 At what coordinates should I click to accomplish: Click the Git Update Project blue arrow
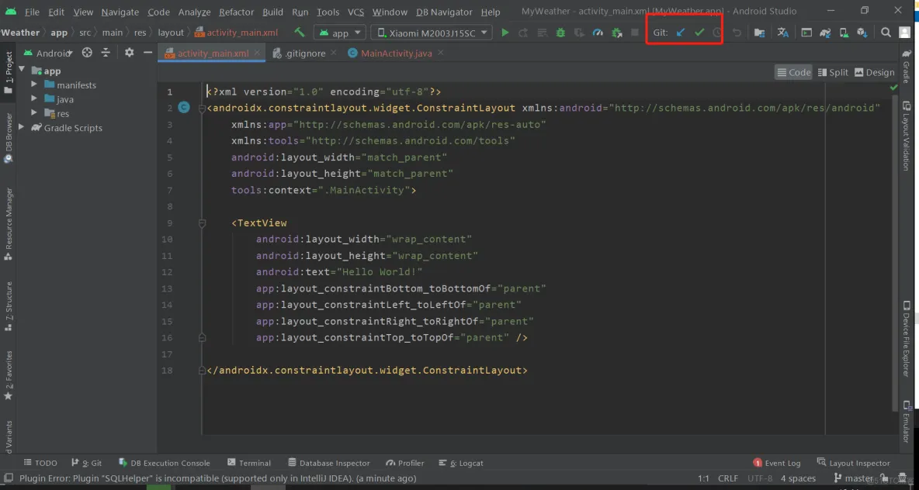click(x=681, y=33)
